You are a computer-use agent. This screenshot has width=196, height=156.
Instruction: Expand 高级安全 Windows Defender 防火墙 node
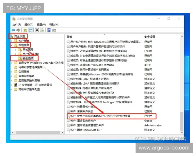pyautogui.click(x=11, y=63)
